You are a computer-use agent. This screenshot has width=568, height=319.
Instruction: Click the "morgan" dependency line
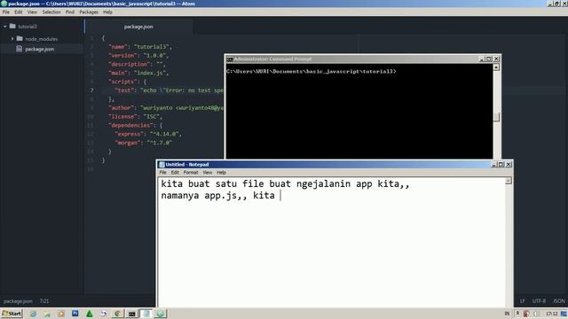click(x=144, y=143)
